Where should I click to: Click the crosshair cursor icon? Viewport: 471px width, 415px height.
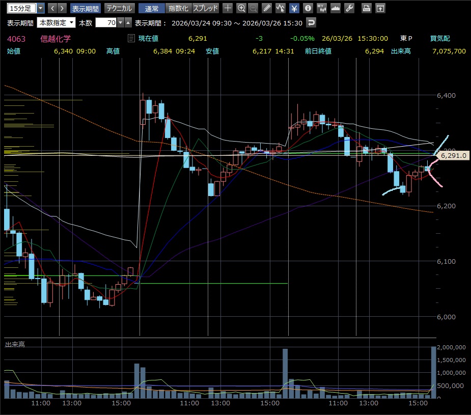[228, 8]
